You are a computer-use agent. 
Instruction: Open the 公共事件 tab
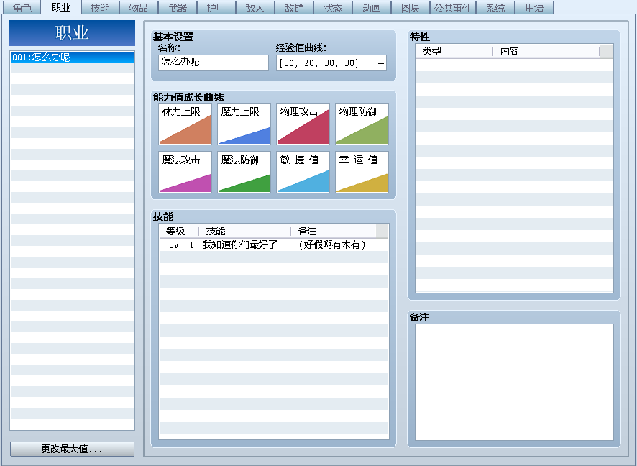[x=452, y=8]
